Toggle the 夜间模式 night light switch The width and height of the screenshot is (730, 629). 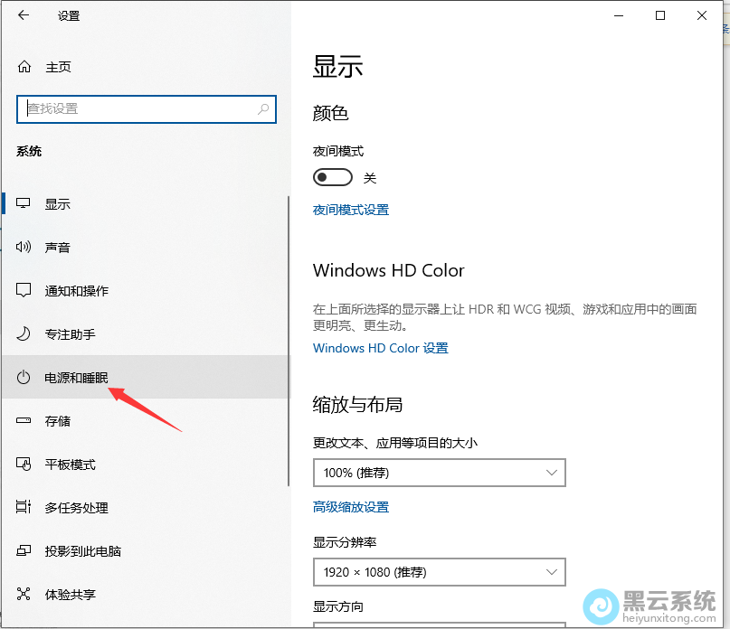pyautogui.click(x=332, y=177)
